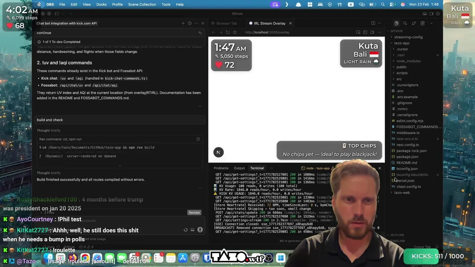Click the round N avatar badge in overlay
This screenshot has width=475, height=267.
point(218,152)
